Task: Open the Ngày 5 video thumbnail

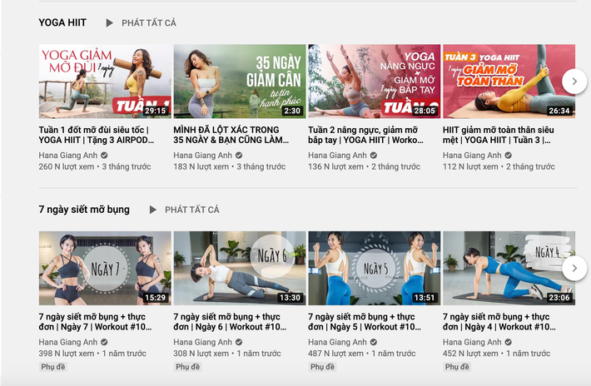Action: pyautogui.click(x=375, y=268)
